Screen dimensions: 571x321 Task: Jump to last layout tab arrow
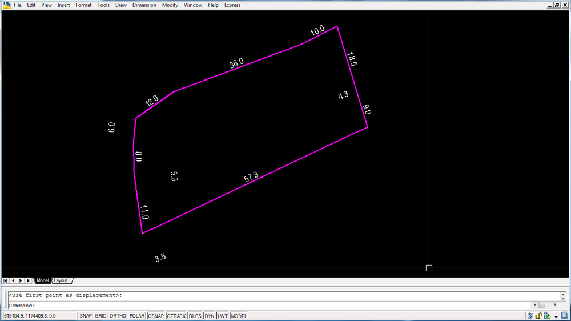pyautogui.click(x=29, y=280)
